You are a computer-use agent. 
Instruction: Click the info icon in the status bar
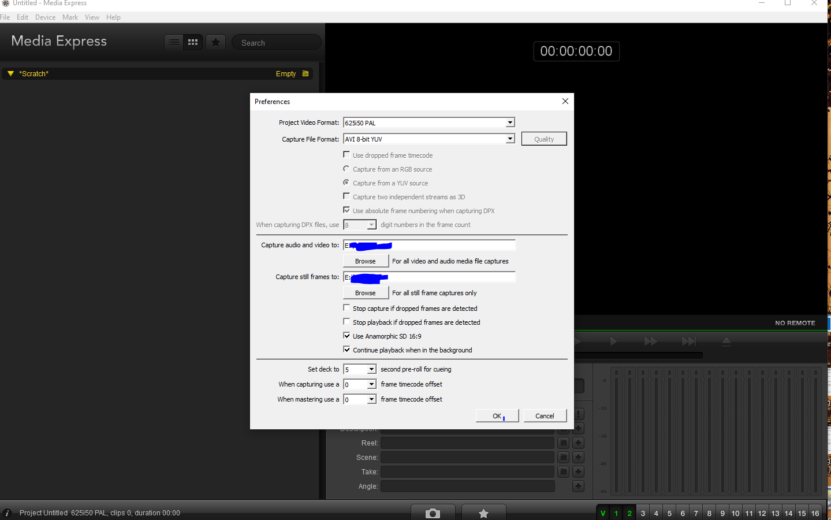8,513
